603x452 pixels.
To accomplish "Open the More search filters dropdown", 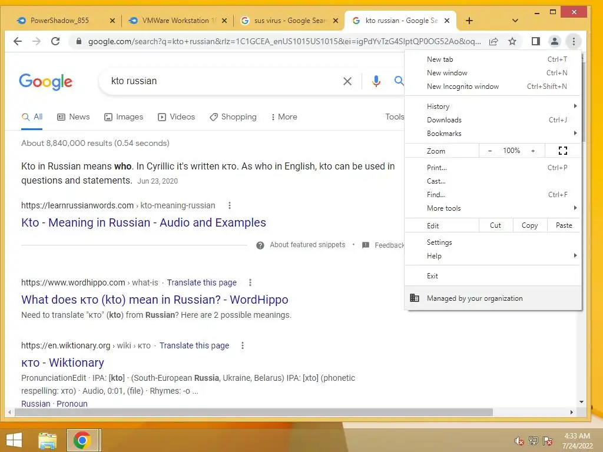I will pos(284,117).
